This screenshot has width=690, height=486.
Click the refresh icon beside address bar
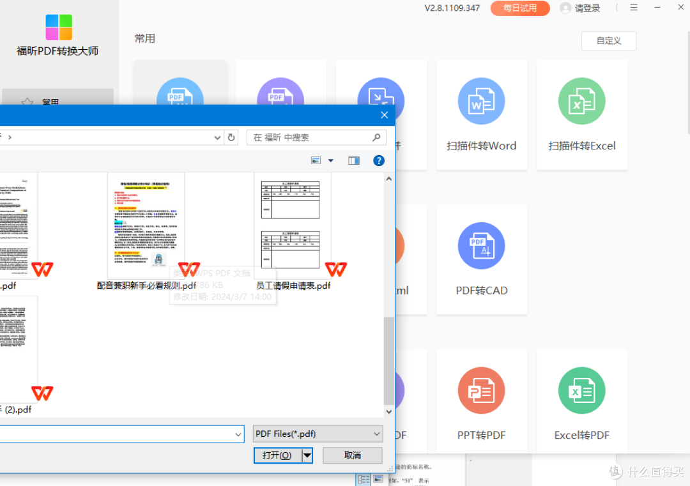coord(231,137)
